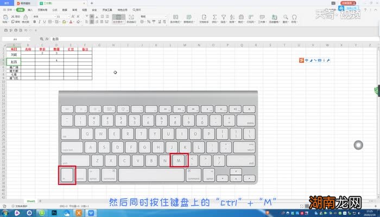Toggle Wrap Text (自动换行)
This screenshot has height=217, width=380.
pyautogui.click(x=131, y=18)
